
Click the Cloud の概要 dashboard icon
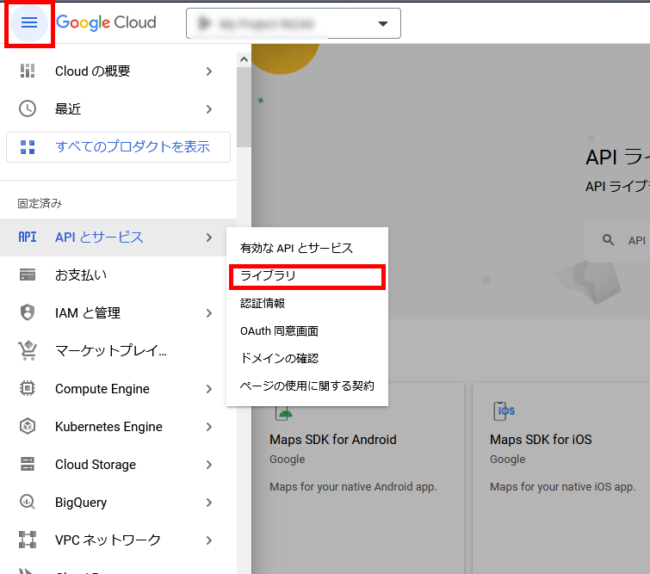point(28,71)
